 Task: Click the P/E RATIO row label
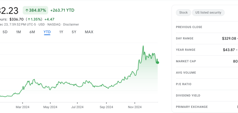[183, 84]
